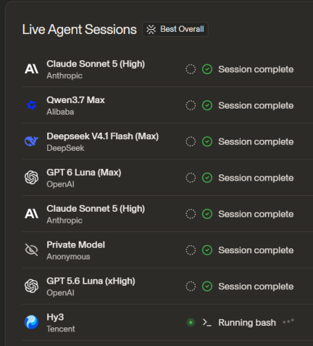This screenshot has width=313, height=346.
Task: Click the Running bash status text
Action: click(247, 322)
